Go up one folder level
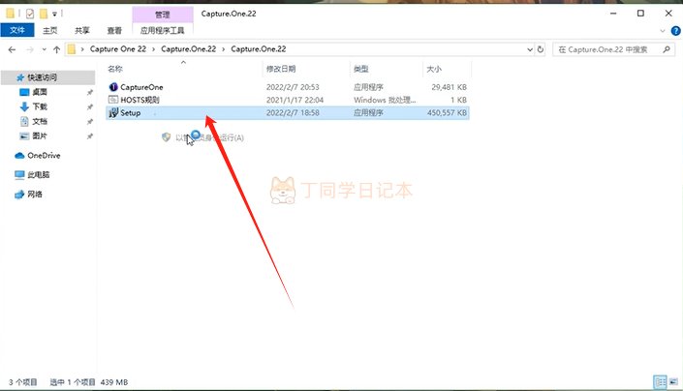This screenshot has width=683, height=391. pyautogui.click(x=56, y=49)
